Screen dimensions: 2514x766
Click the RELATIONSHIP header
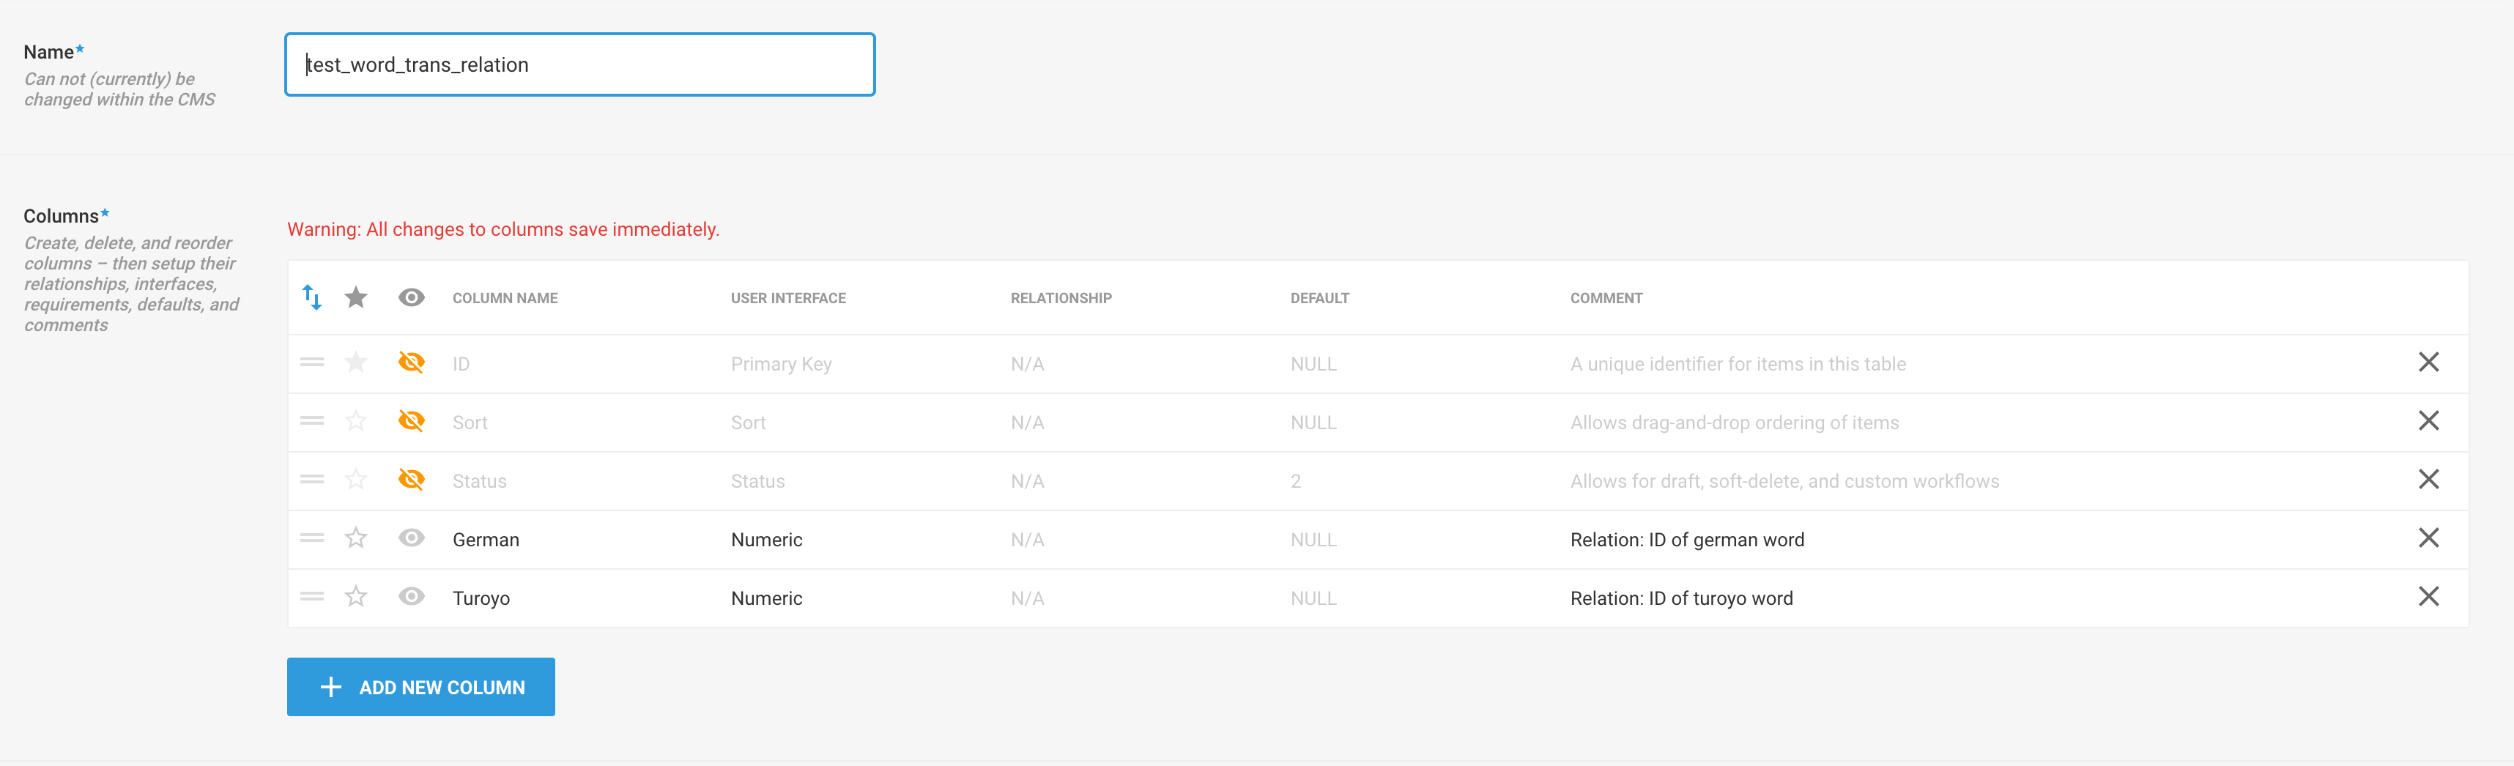tap(1061, 299)
